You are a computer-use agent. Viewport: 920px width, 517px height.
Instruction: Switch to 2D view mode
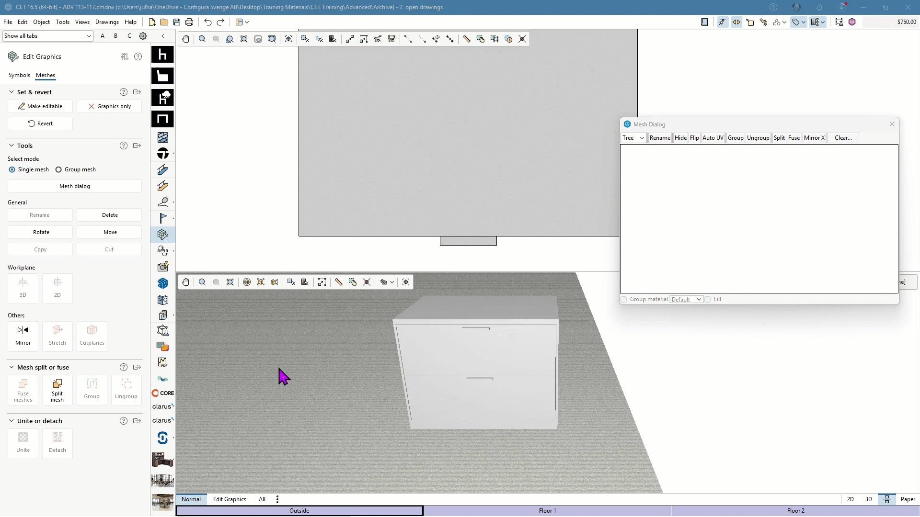coord(851,499)
